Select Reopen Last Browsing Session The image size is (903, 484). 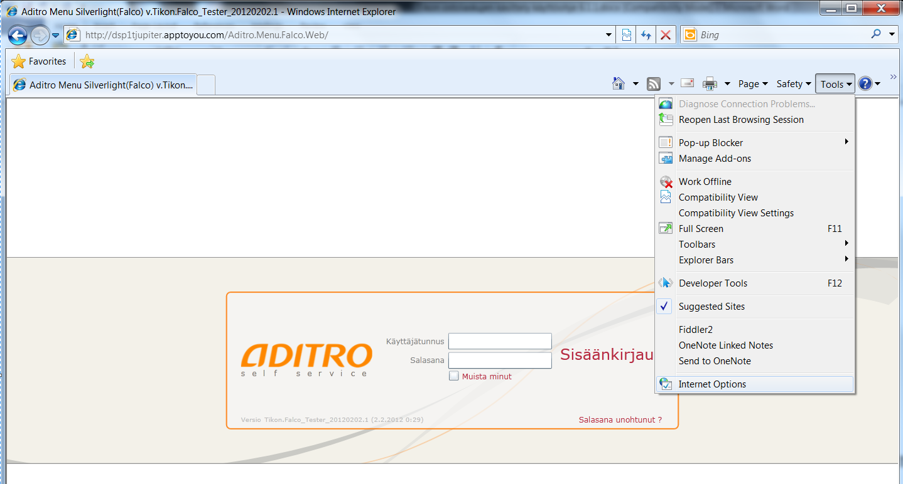point(755,120)
